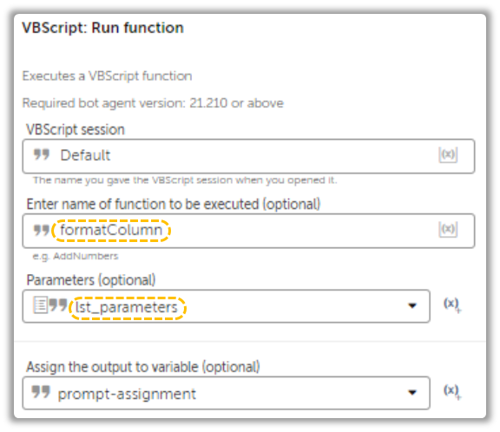
Task: Click the Enter name of function label
Action: pos(173,204)
